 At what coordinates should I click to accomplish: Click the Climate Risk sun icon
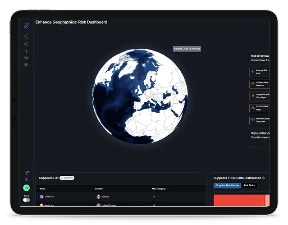[253, 83]
